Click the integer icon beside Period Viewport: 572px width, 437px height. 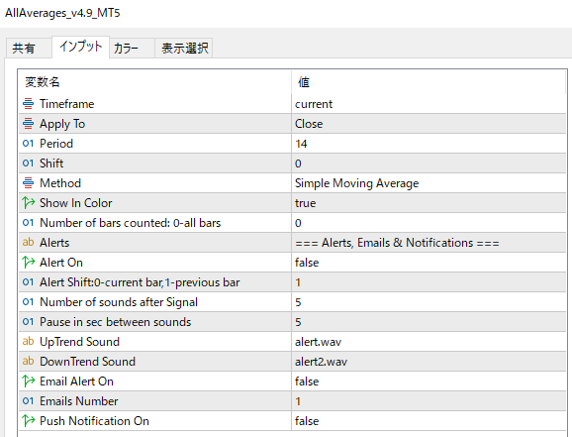[x=28, y=144]
